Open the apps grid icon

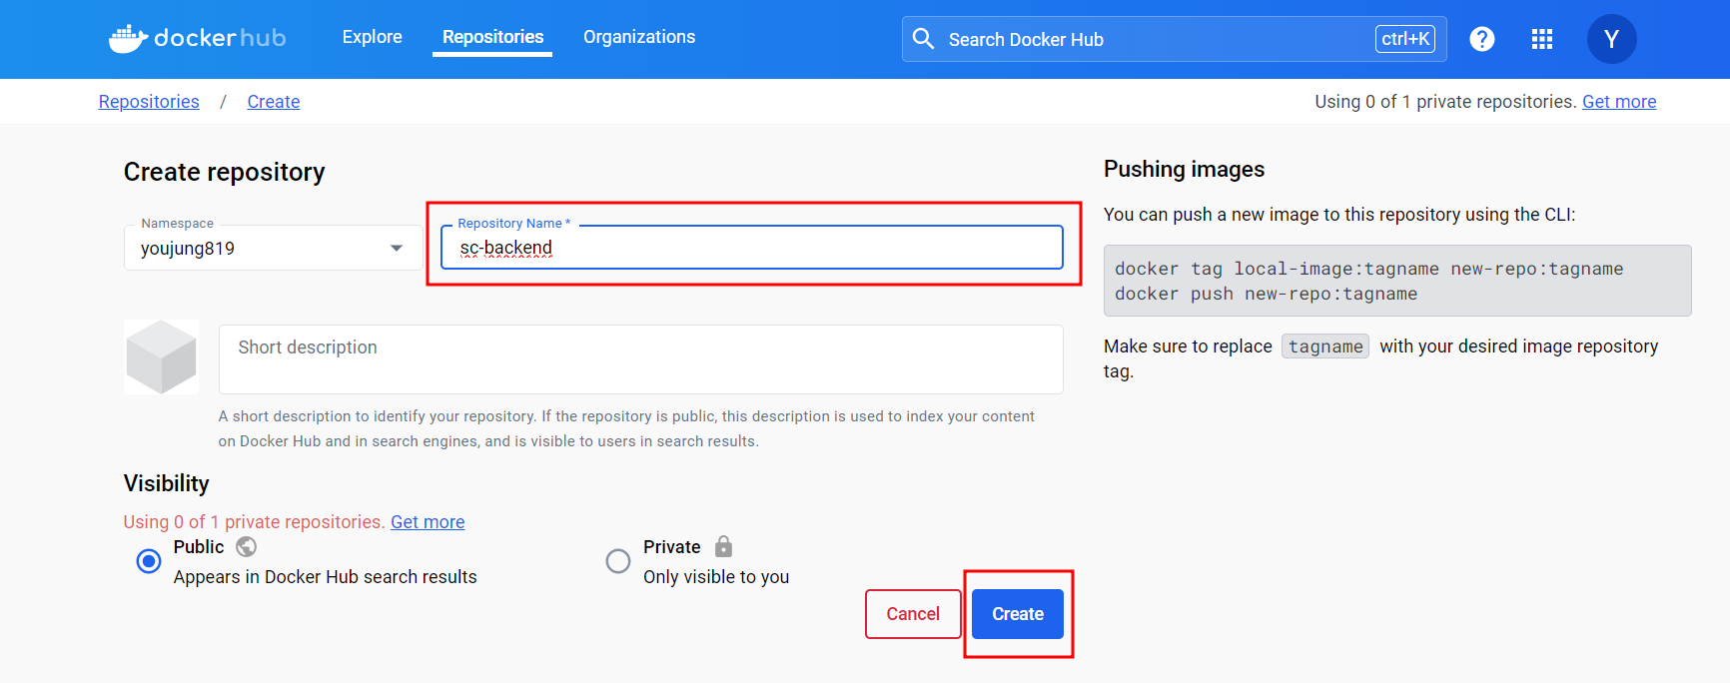point(1542,39)
